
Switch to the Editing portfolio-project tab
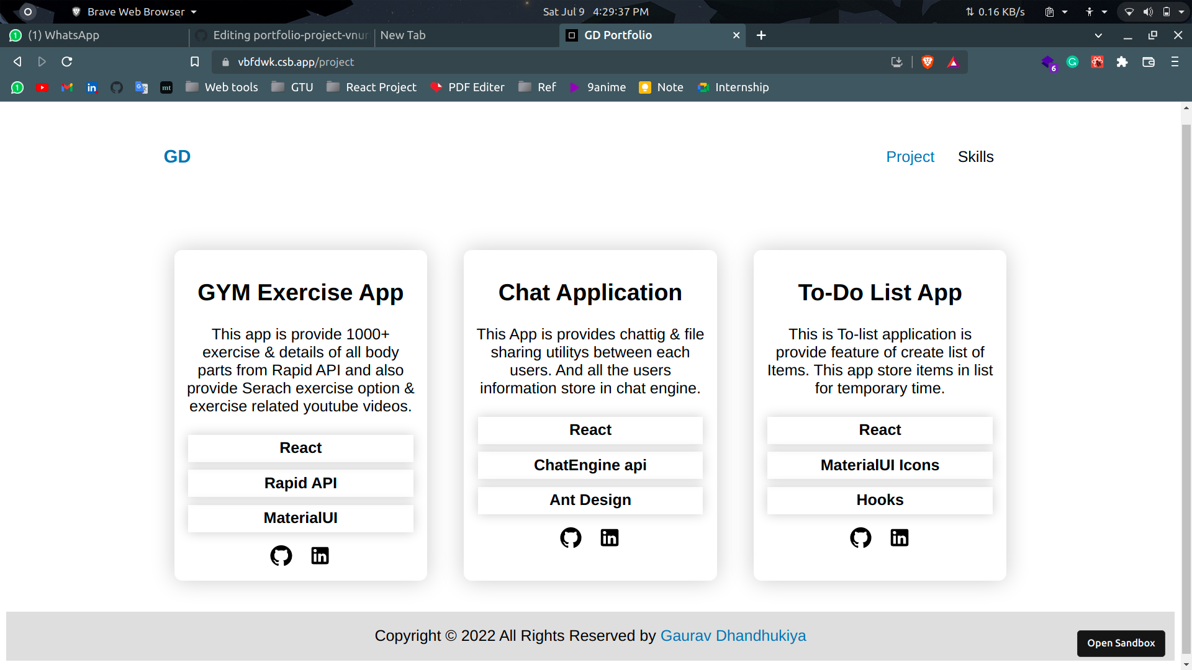click(282, 35)
